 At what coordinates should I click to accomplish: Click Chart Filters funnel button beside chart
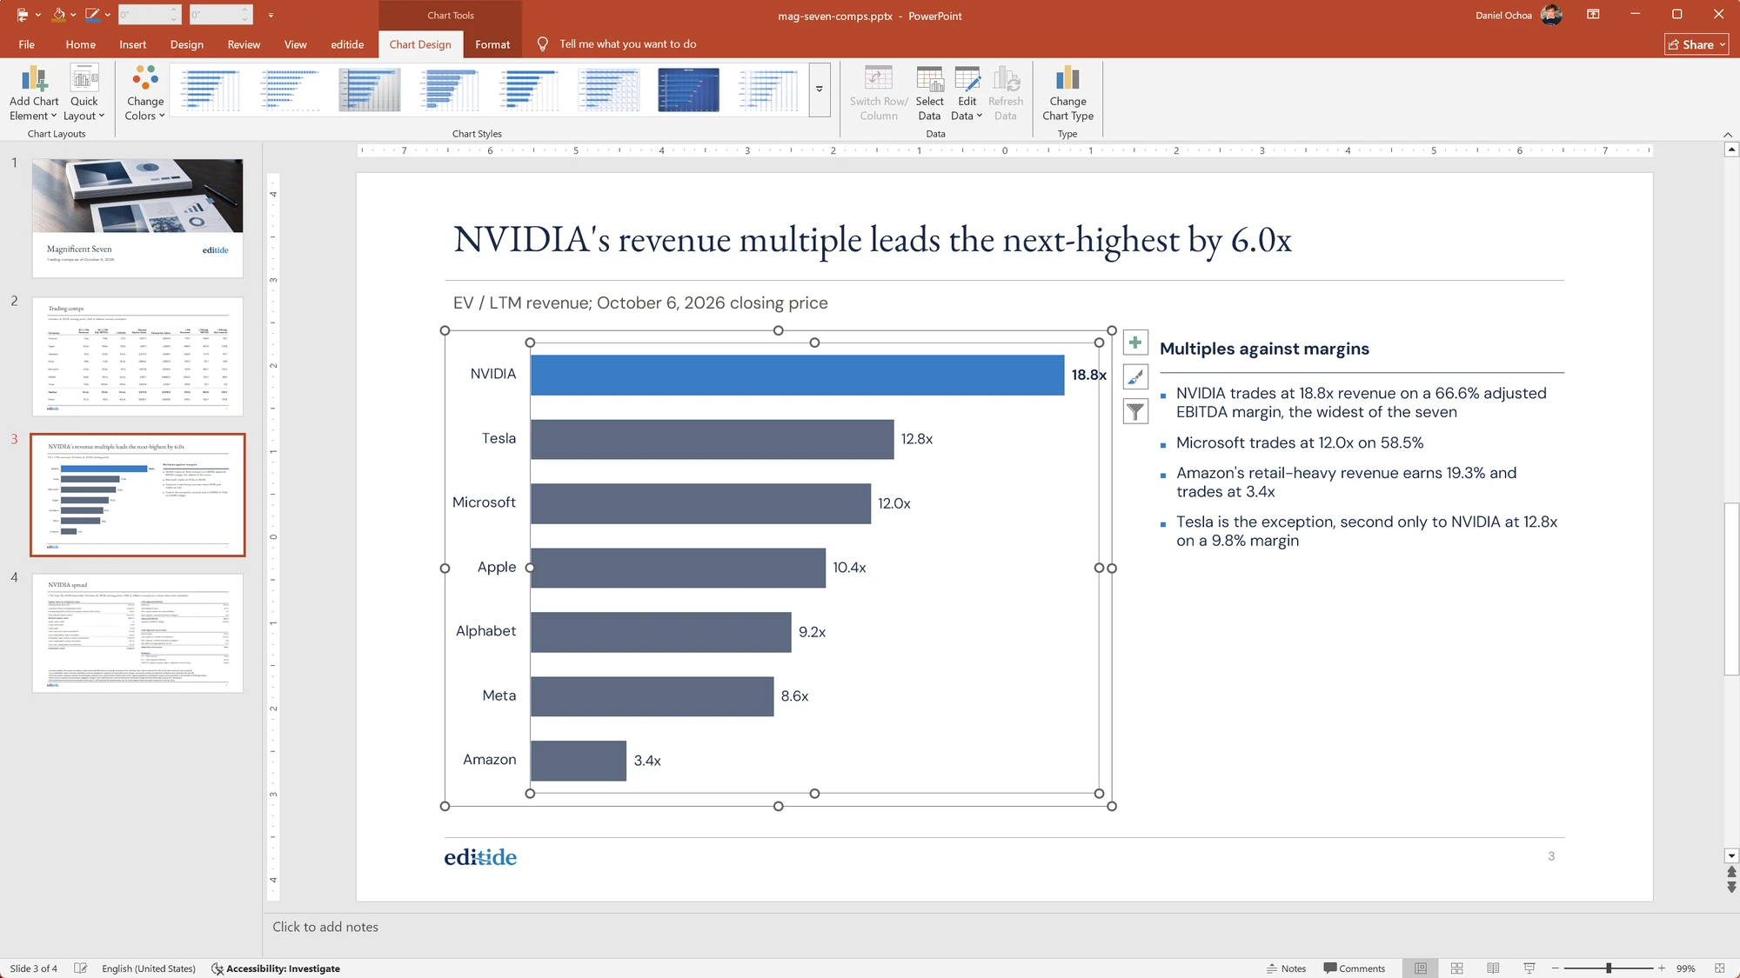1135,411
